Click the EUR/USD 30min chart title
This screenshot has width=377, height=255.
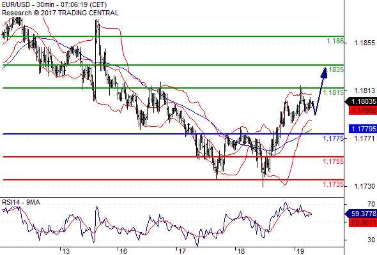point(54,5)
